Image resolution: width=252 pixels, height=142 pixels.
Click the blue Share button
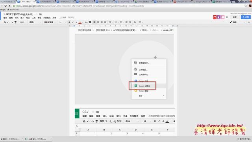(246, 17)
